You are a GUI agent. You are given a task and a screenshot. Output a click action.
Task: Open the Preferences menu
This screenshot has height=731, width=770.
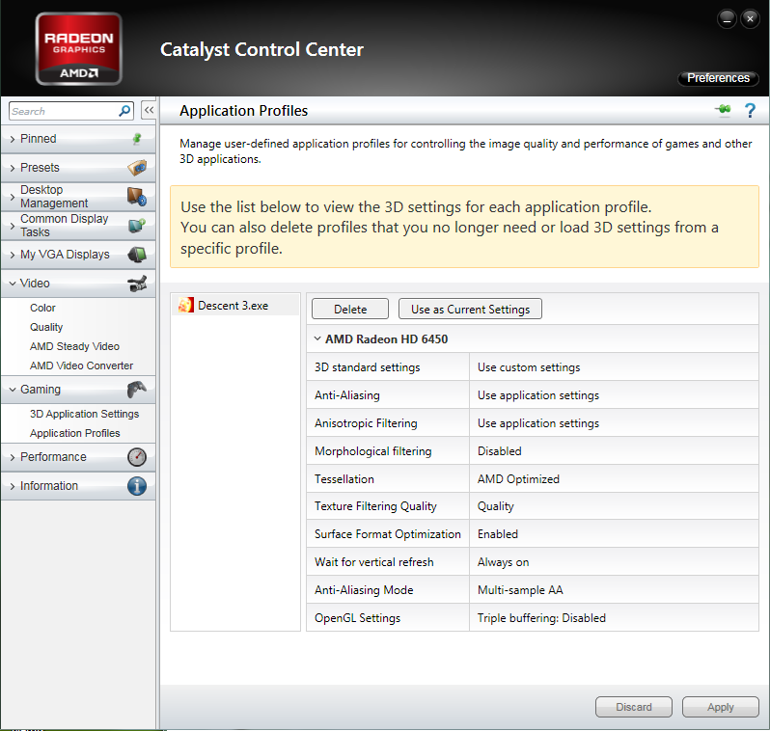(x=718, y=78)
